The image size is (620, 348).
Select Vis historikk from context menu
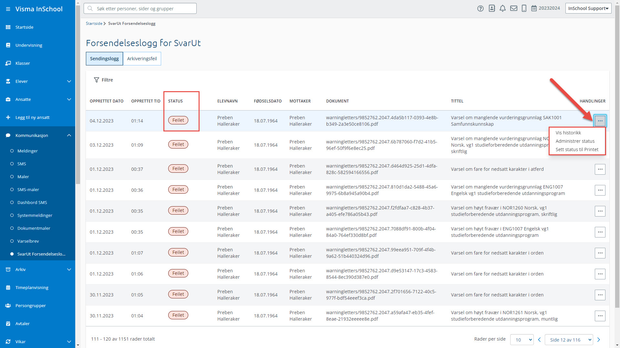pyautogui.click(x=568, y=133)
